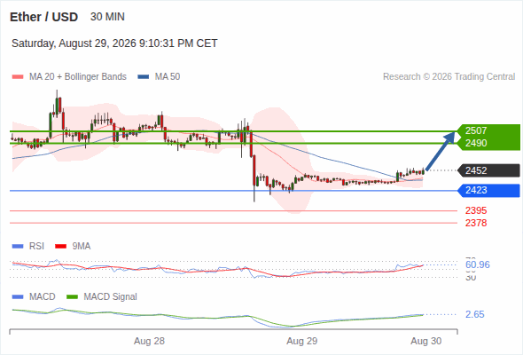The width and height of the screenshot is (523, 355).
Task: Select the 2490 green price label
Action: click(x=476, y=143)
